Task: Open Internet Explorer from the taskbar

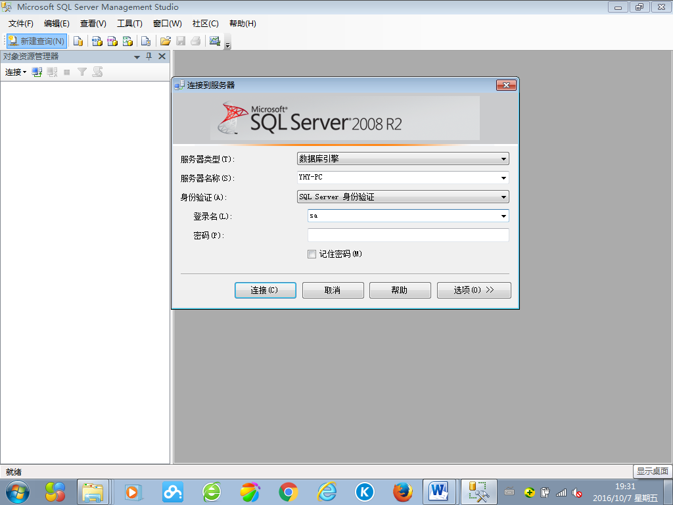Action: point(327,492)
